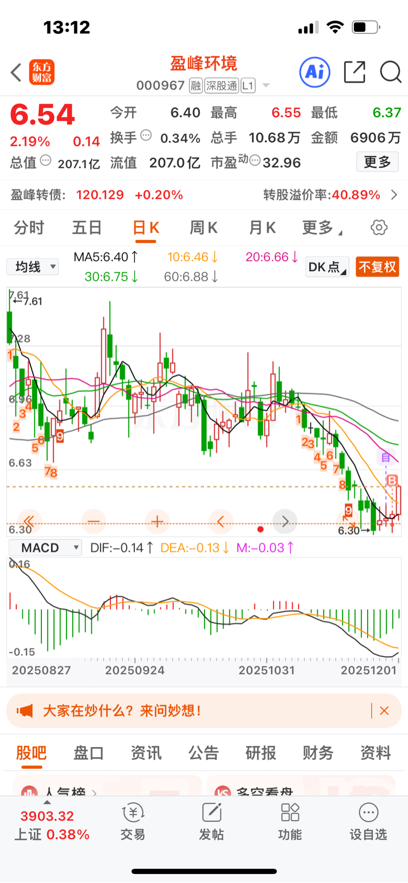The image size is (408, 883).
Task: Zoom out chart with minus button
Action: click(x=93, y=521)
